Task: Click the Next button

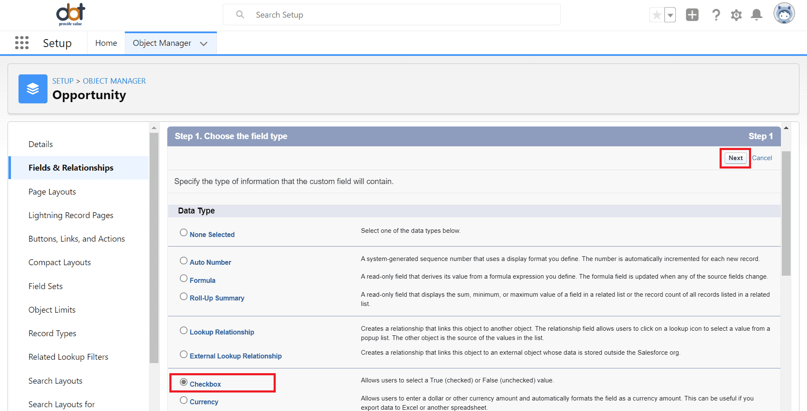Action: 736,158
